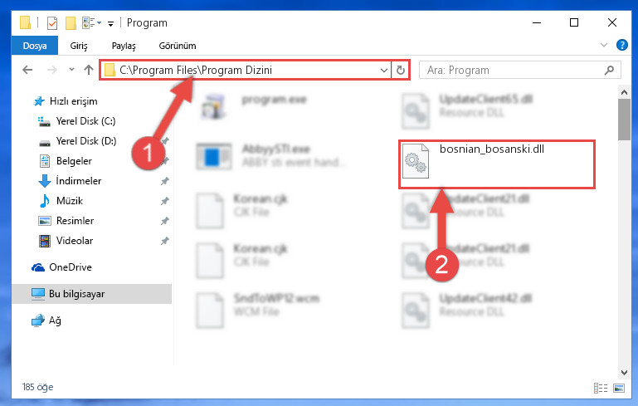Open İndirmeler in the sidebar
The image size is (638, 406).
tap(79, 181)
